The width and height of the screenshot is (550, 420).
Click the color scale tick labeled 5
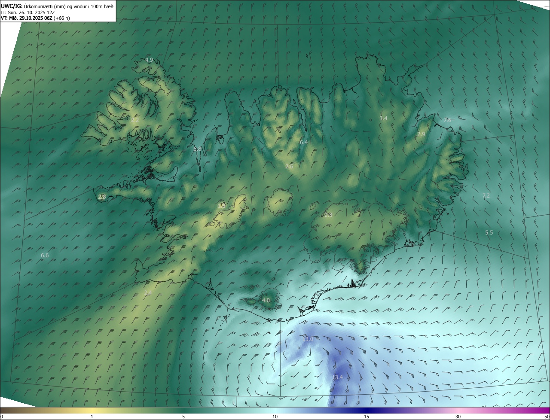[x=183, y=417]
